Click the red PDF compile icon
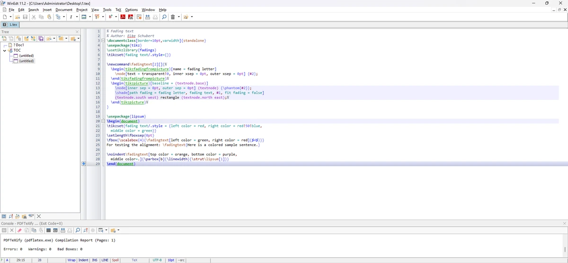This screenshot has width=568, height=263. click(x=123, y=17)
